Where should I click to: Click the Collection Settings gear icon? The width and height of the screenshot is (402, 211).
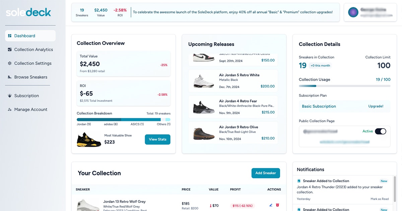(10, 63)
